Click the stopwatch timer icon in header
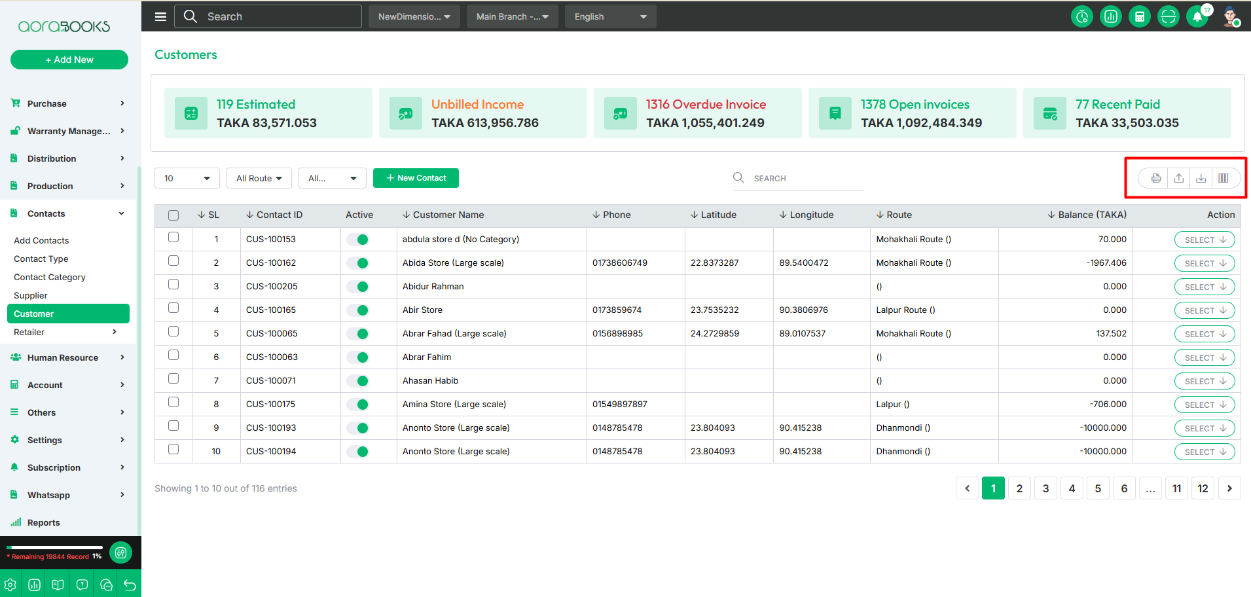 tap(1082, 16)
